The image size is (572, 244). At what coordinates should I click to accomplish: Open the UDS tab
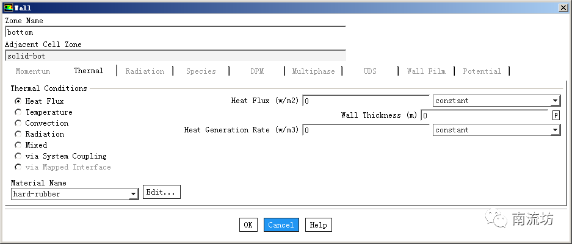click(x=370, y=71)
